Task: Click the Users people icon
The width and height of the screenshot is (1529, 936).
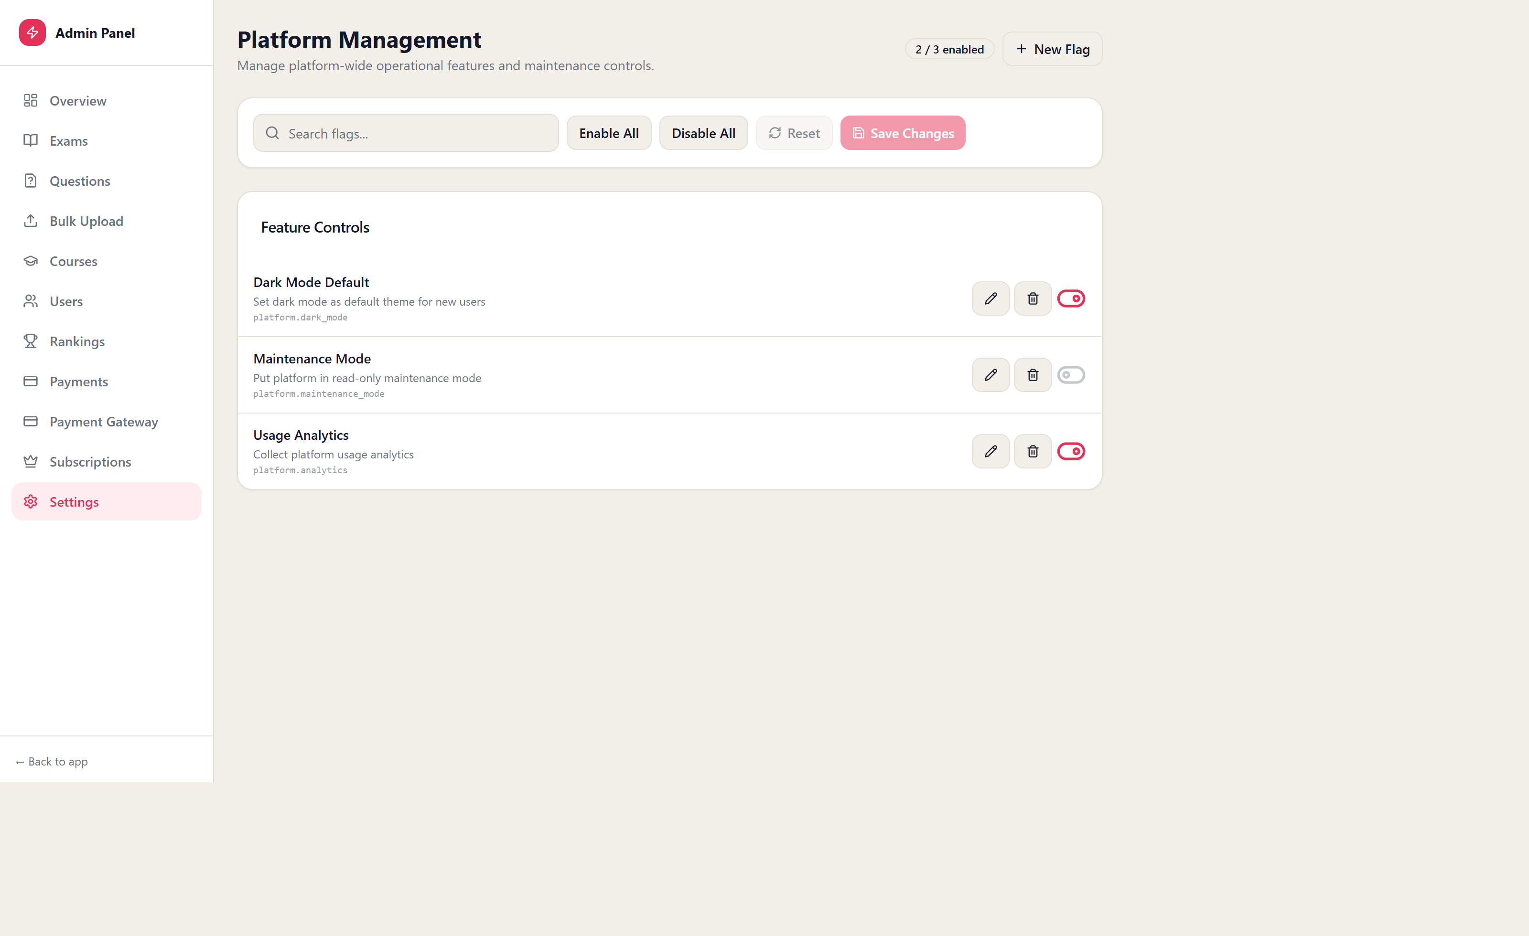Action: pos(31,301)
